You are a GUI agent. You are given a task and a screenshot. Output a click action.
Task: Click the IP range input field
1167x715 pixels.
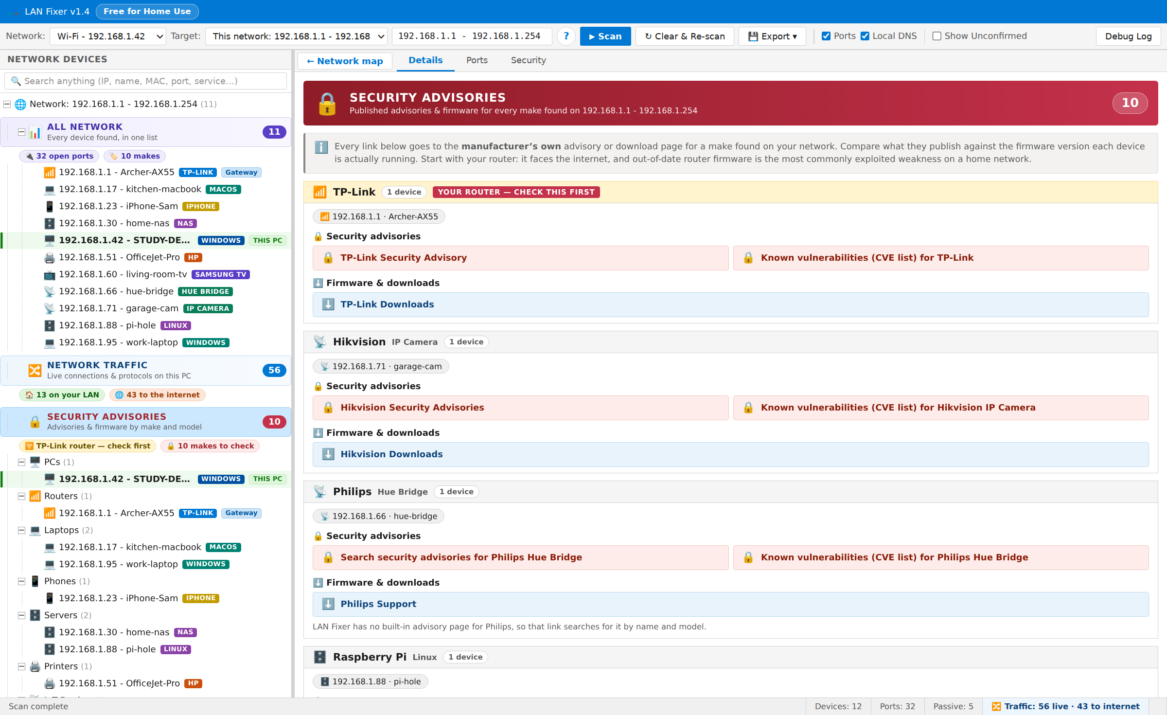coord(472,36)
